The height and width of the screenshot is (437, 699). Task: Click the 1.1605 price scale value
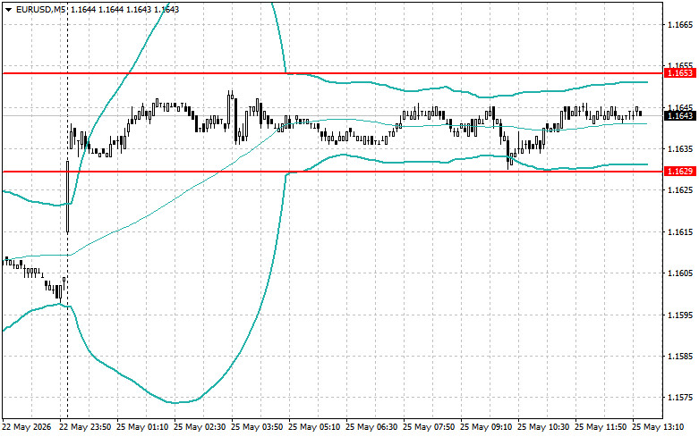(680, 273)
